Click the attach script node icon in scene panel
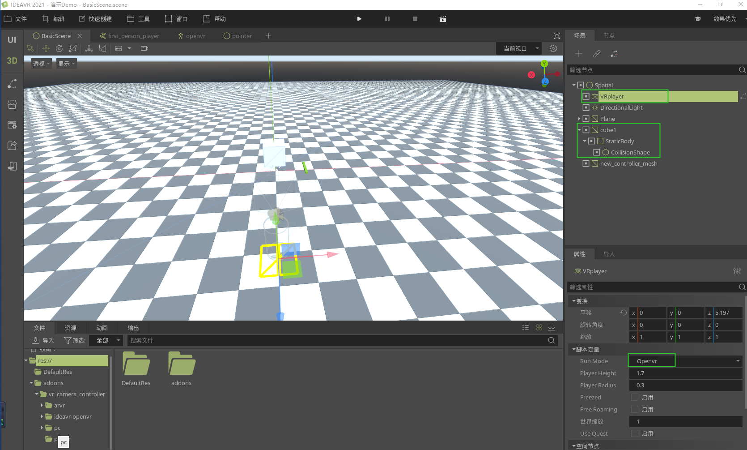Image resolution: width=747 pixels, height=450 pixels. (x=614, y=54)
